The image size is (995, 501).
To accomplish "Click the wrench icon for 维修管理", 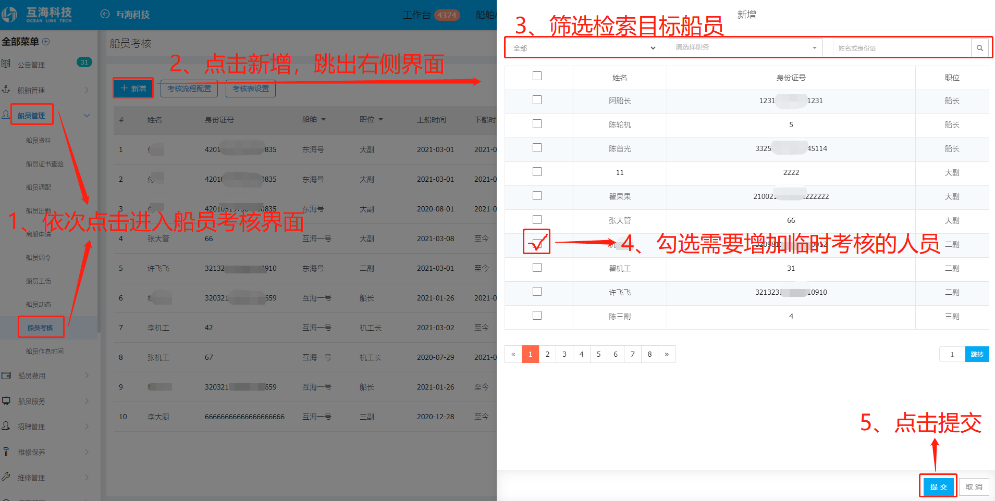I will pyautogui.click(x=6, y=477).
